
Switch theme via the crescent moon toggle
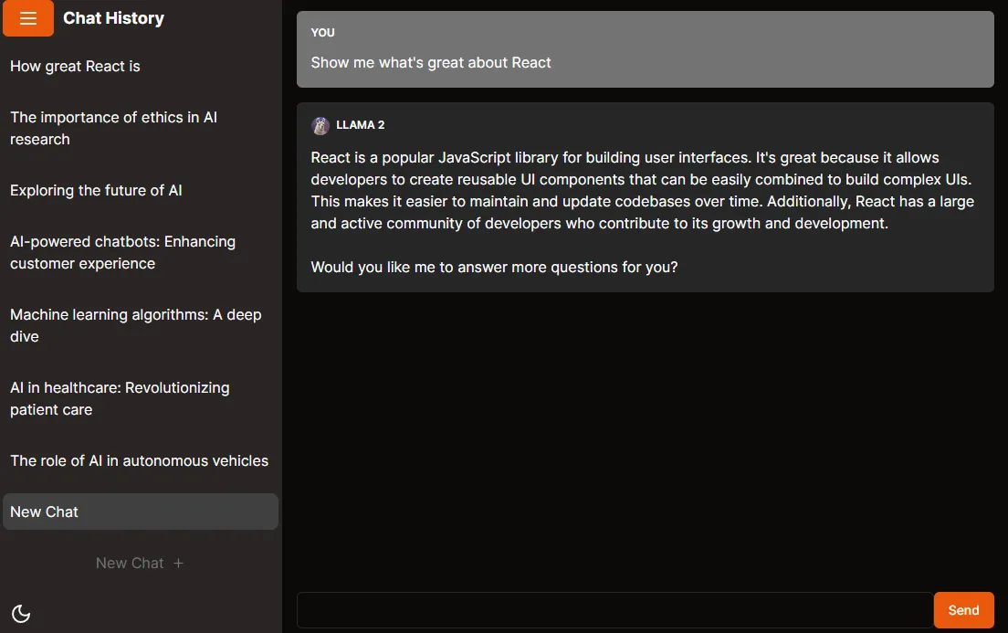(x=21, y=613)
